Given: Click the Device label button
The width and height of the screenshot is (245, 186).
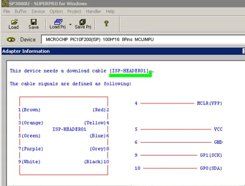Looking at the screenshot, I should [x=28, y=39].
